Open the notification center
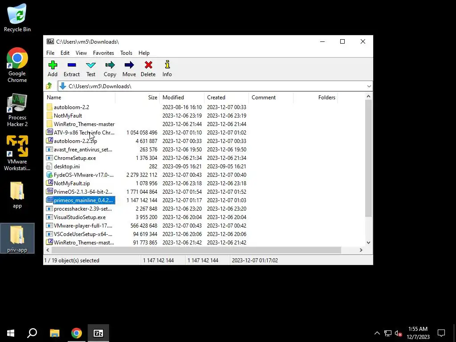Image resolution: width=456 pixels, height=342 pixels. [441, 333]
